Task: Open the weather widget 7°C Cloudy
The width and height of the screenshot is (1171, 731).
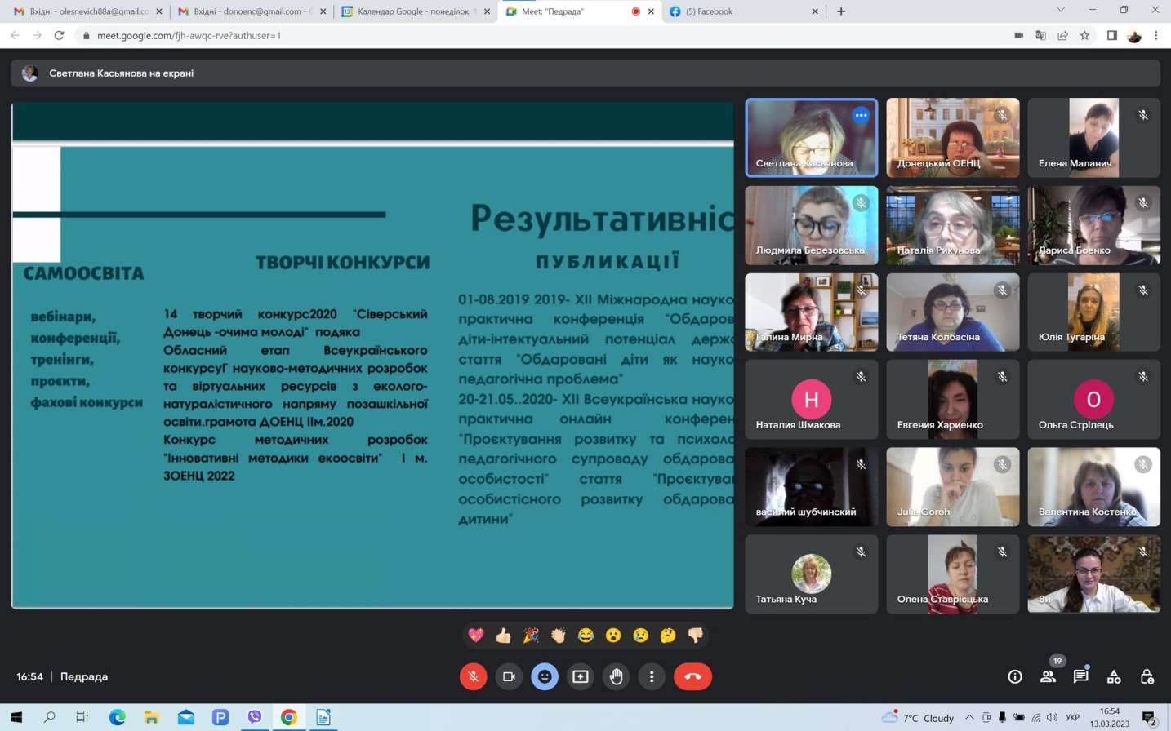Action: 918,718
